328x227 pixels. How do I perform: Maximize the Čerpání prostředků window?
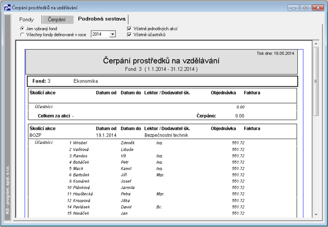pos(305,8)
